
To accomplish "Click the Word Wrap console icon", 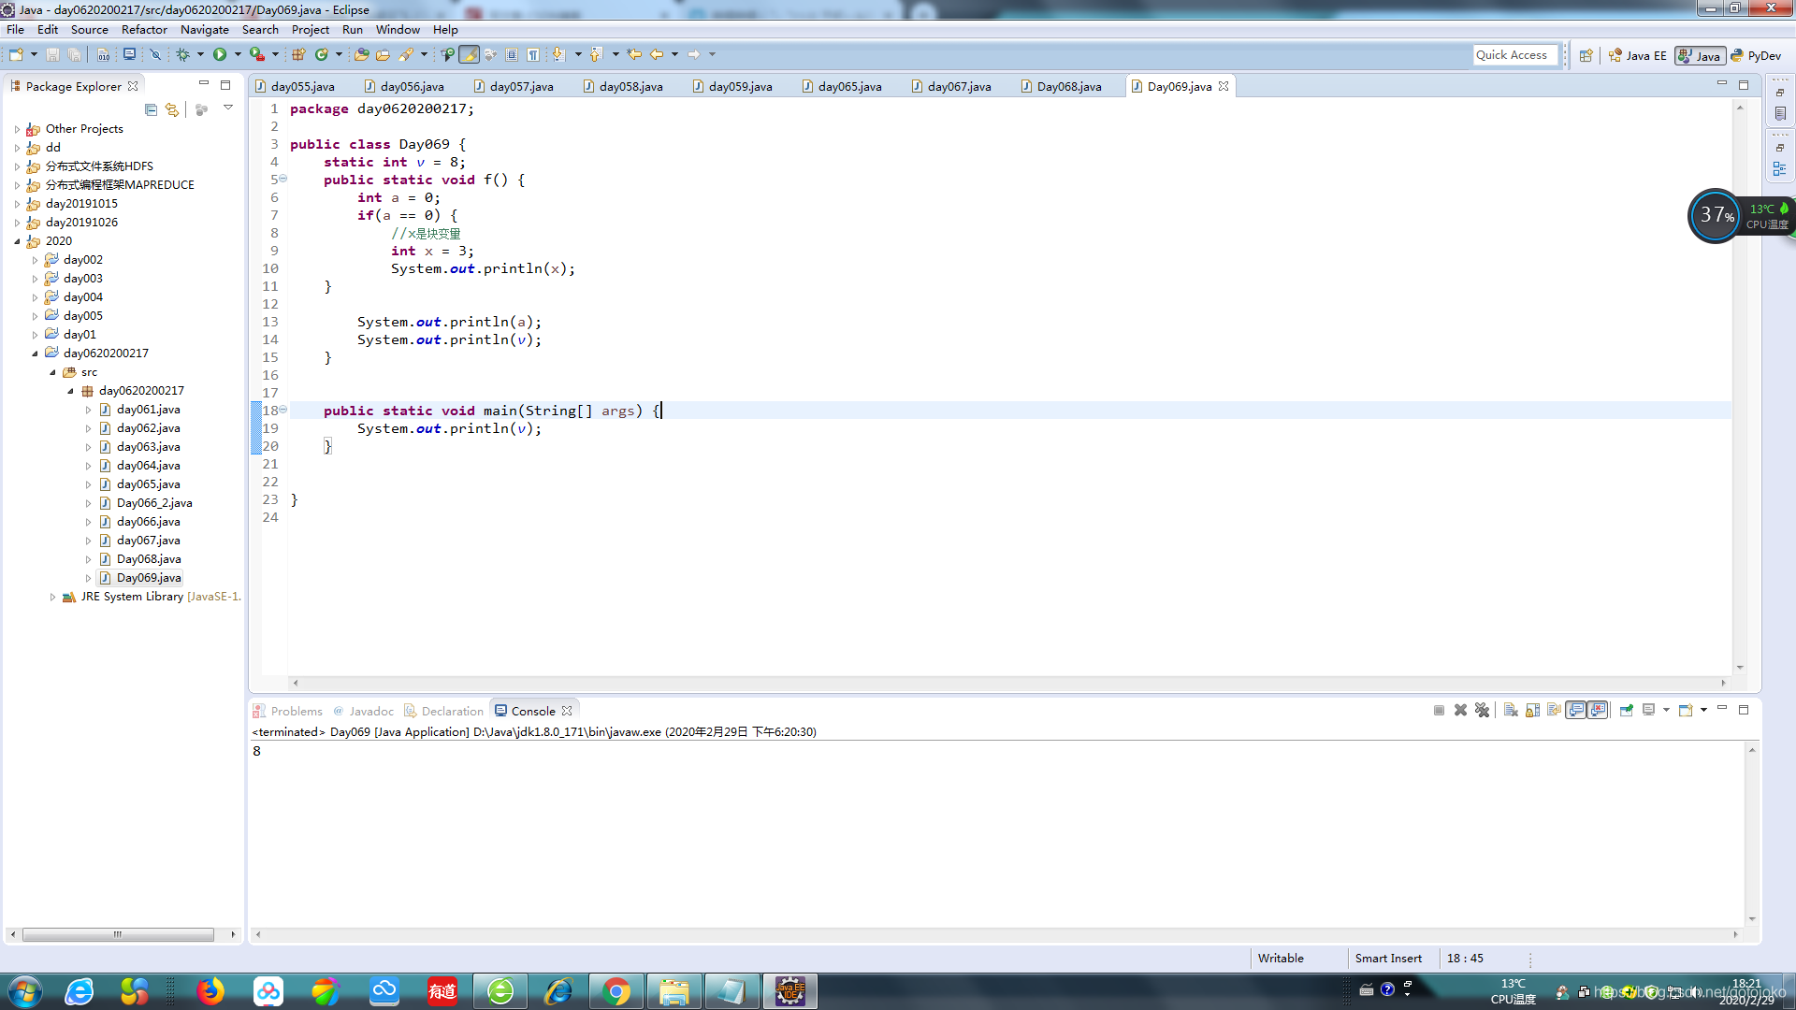I will pyautogui.click(x=1555, y=711).
